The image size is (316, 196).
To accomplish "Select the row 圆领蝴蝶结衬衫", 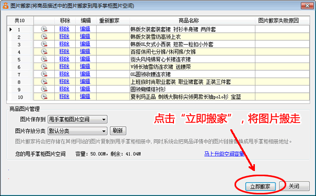I will [x=158, y=89].
